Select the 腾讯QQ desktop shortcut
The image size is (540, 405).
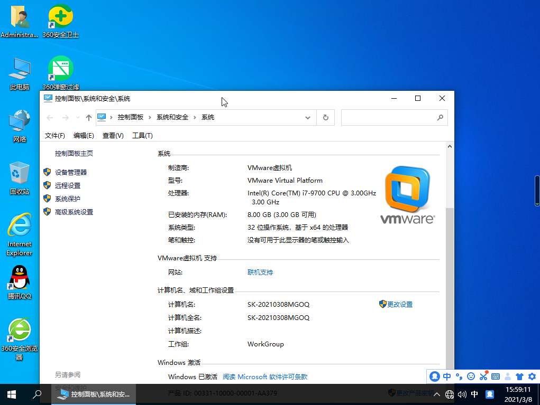coord(20,282)
